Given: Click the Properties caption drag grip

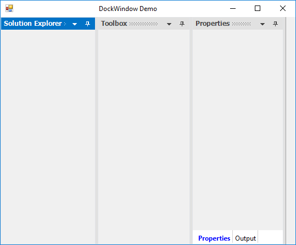Looking at the screenshot, I should [241, 24].
